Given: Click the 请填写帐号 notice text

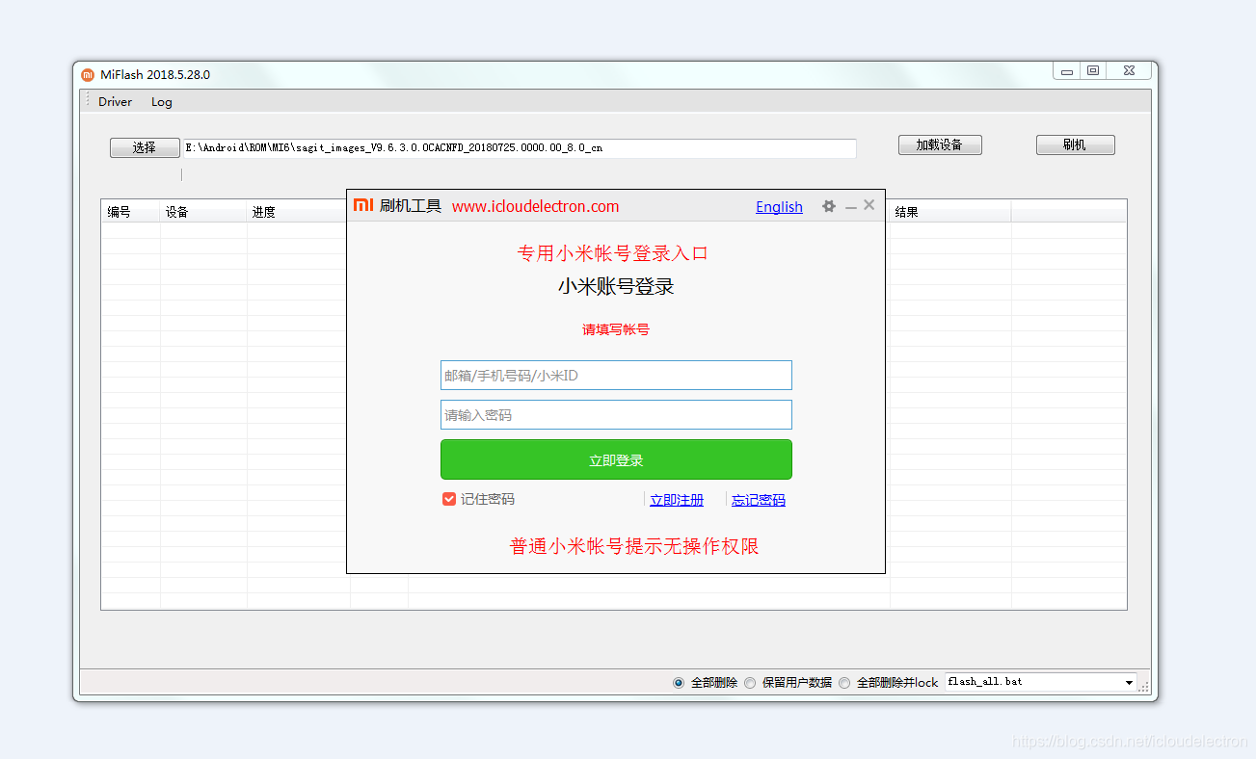Looking at the screenshot, I should (616, 329).
